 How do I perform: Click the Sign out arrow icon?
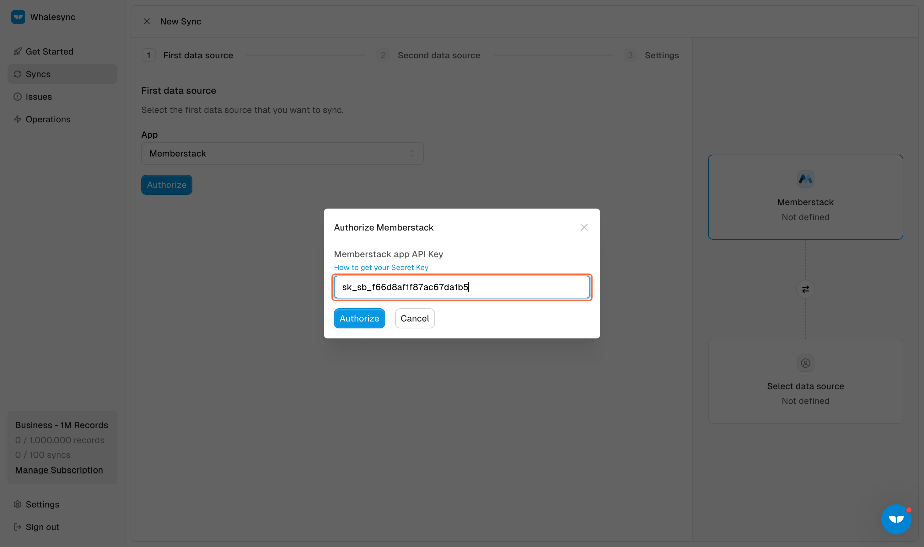point(17,527)
